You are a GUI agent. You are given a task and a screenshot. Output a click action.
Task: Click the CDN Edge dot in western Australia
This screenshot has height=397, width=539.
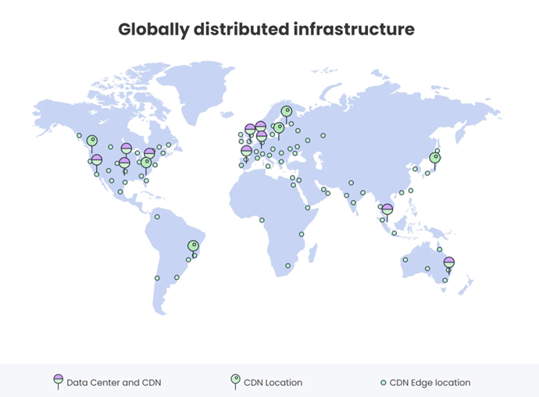405,259
